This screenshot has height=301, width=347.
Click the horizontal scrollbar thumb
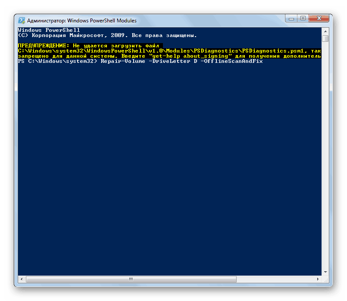131,279
